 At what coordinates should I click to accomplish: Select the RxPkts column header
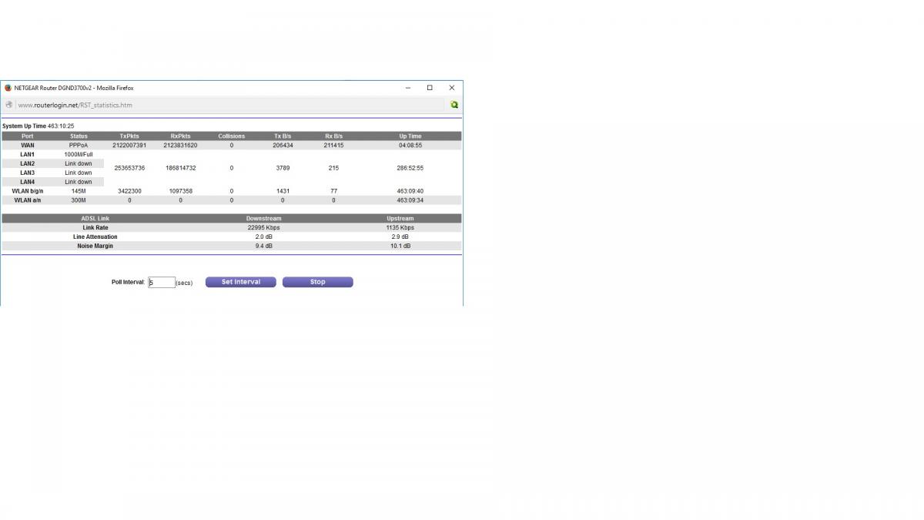pos(181,136)
